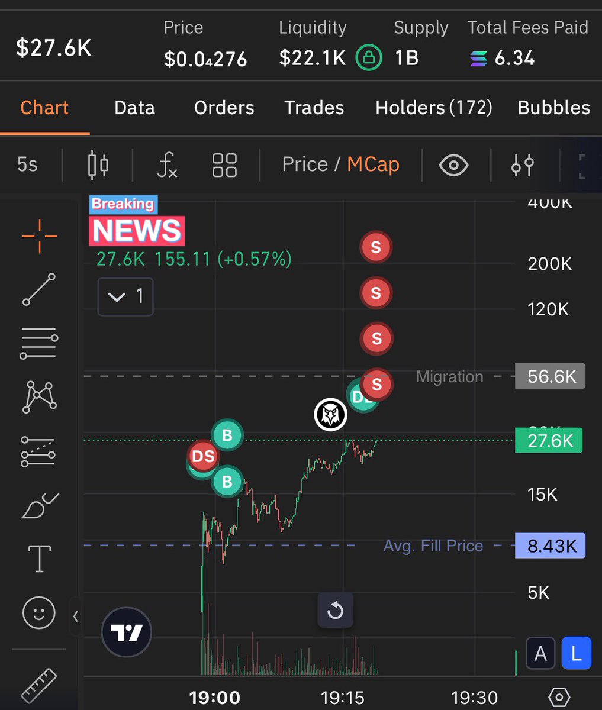Click the Migration 56.6K price label
602x710 pixels.
[550, 376]
